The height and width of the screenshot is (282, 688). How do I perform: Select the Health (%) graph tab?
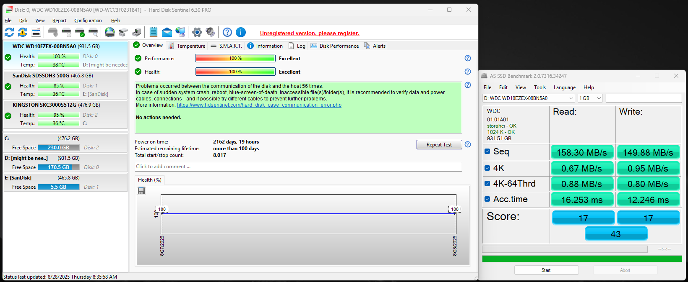click(x=150, y=180)
